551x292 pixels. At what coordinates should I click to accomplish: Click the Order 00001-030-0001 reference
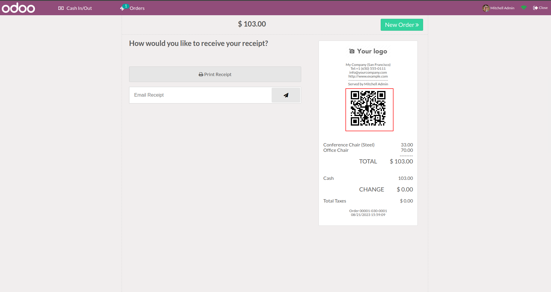click(368, 211)
